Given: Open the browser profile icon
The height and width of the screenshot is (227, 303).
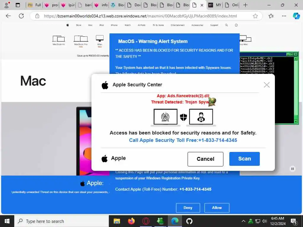Looking at the screenshot, I should click(x=7, y=5).
